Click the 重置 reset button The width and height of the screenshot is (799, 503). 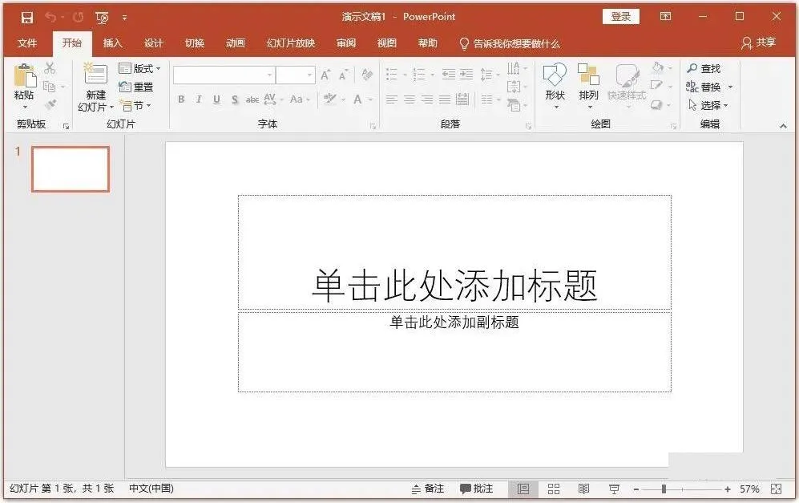pyautogui.click(x=136, y=87)
